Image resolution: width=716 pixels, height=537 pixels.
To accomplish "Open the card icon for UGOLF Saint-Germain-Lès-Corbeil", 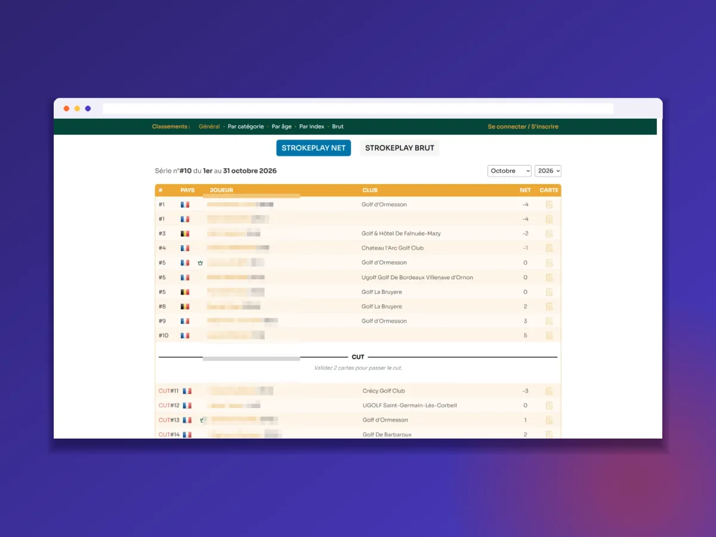I will point(549,406).
